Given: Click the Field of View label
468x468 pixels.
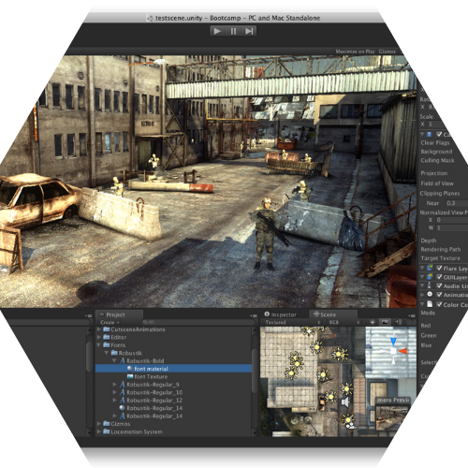Looking at the screenshot, I should pyautogui.click(x=437, y=183).
